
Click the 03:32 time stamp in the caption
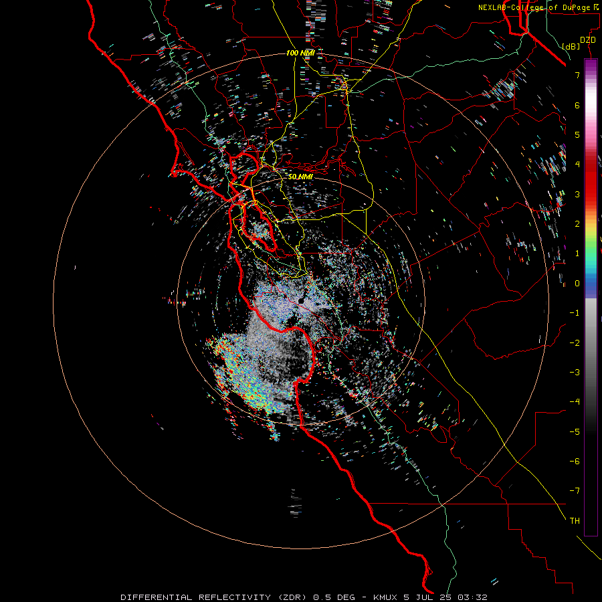tap(474, 597)
